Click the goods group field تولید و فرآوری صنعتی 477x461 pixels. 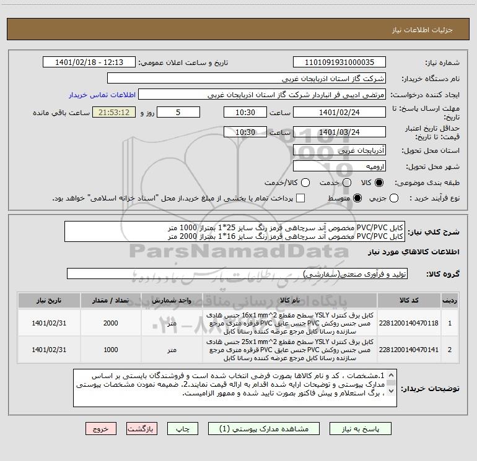pos(237,274)
